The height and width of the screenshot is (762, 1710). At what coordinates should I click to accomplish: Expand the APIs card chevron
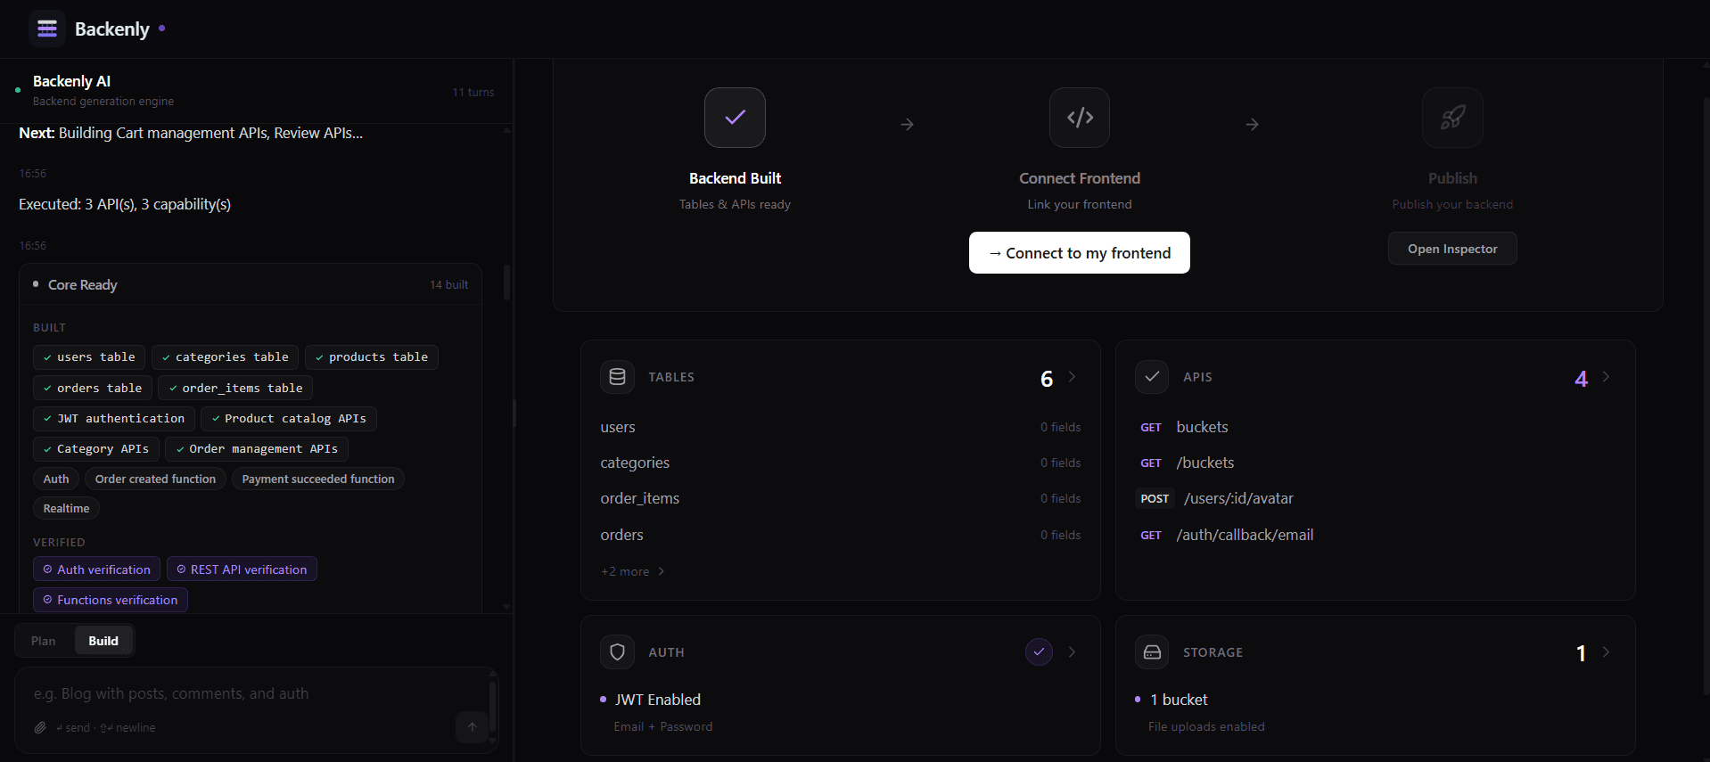[x=1606, y=377]
